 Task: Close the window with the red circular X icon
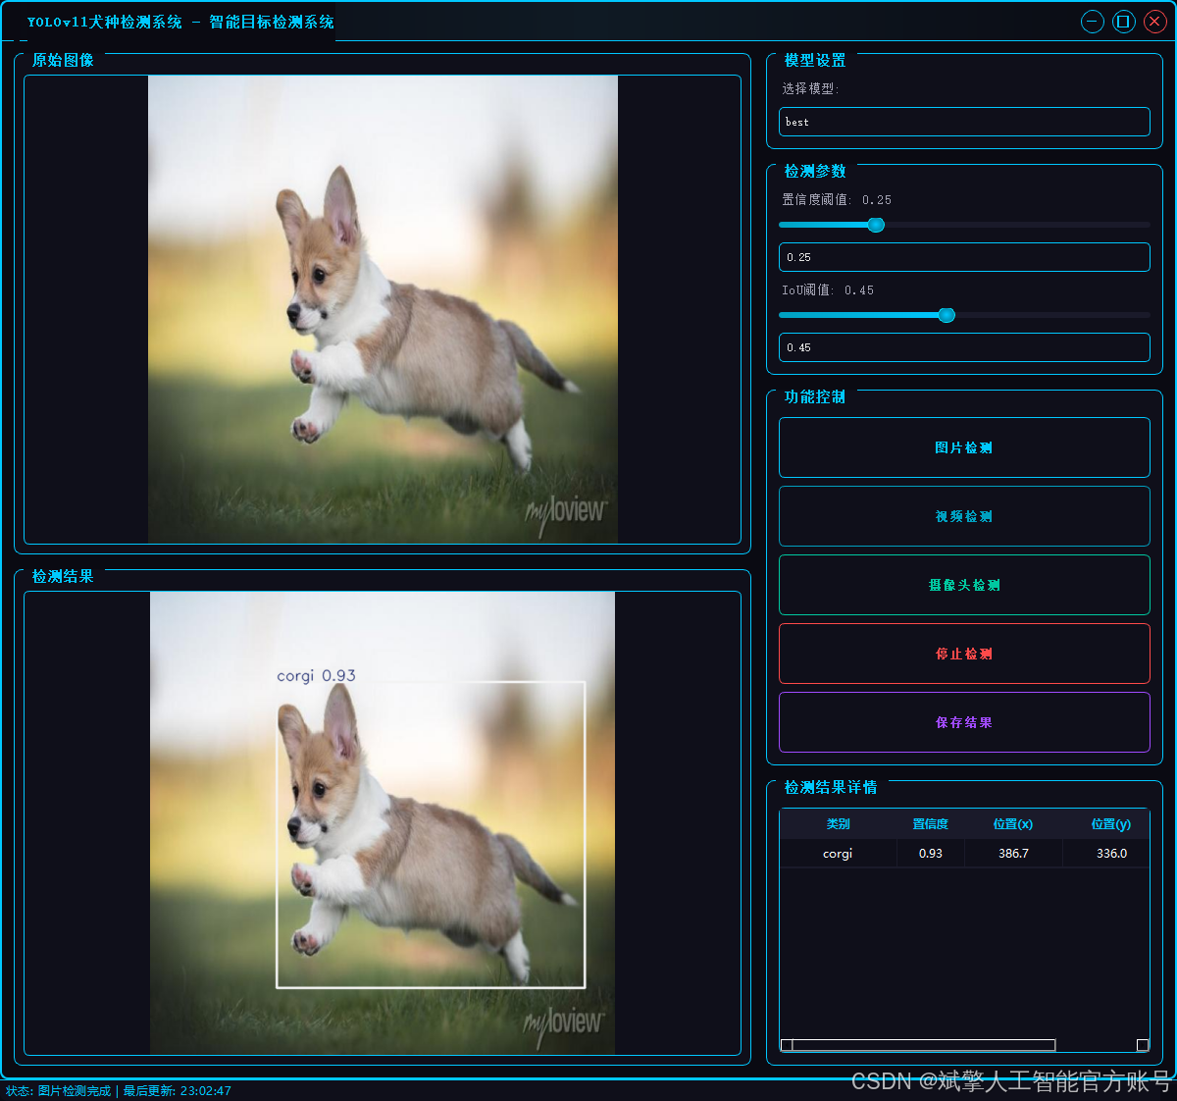(1155, 22)
